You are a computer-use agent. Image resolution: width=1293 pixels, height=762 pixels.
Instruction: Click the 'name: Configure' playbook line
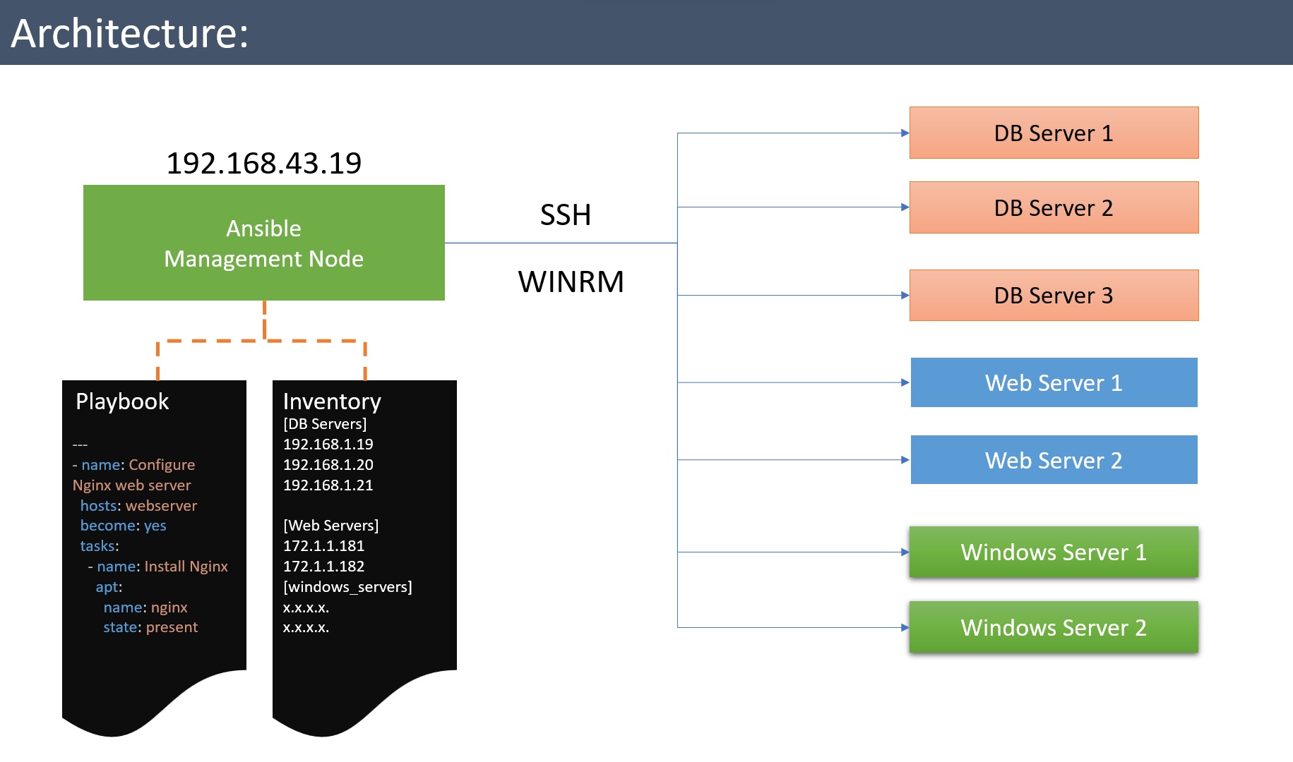pyautogui.click(x=133, y=465)
